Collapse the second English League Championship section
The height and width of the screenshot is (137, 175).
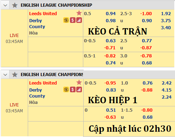5,75
